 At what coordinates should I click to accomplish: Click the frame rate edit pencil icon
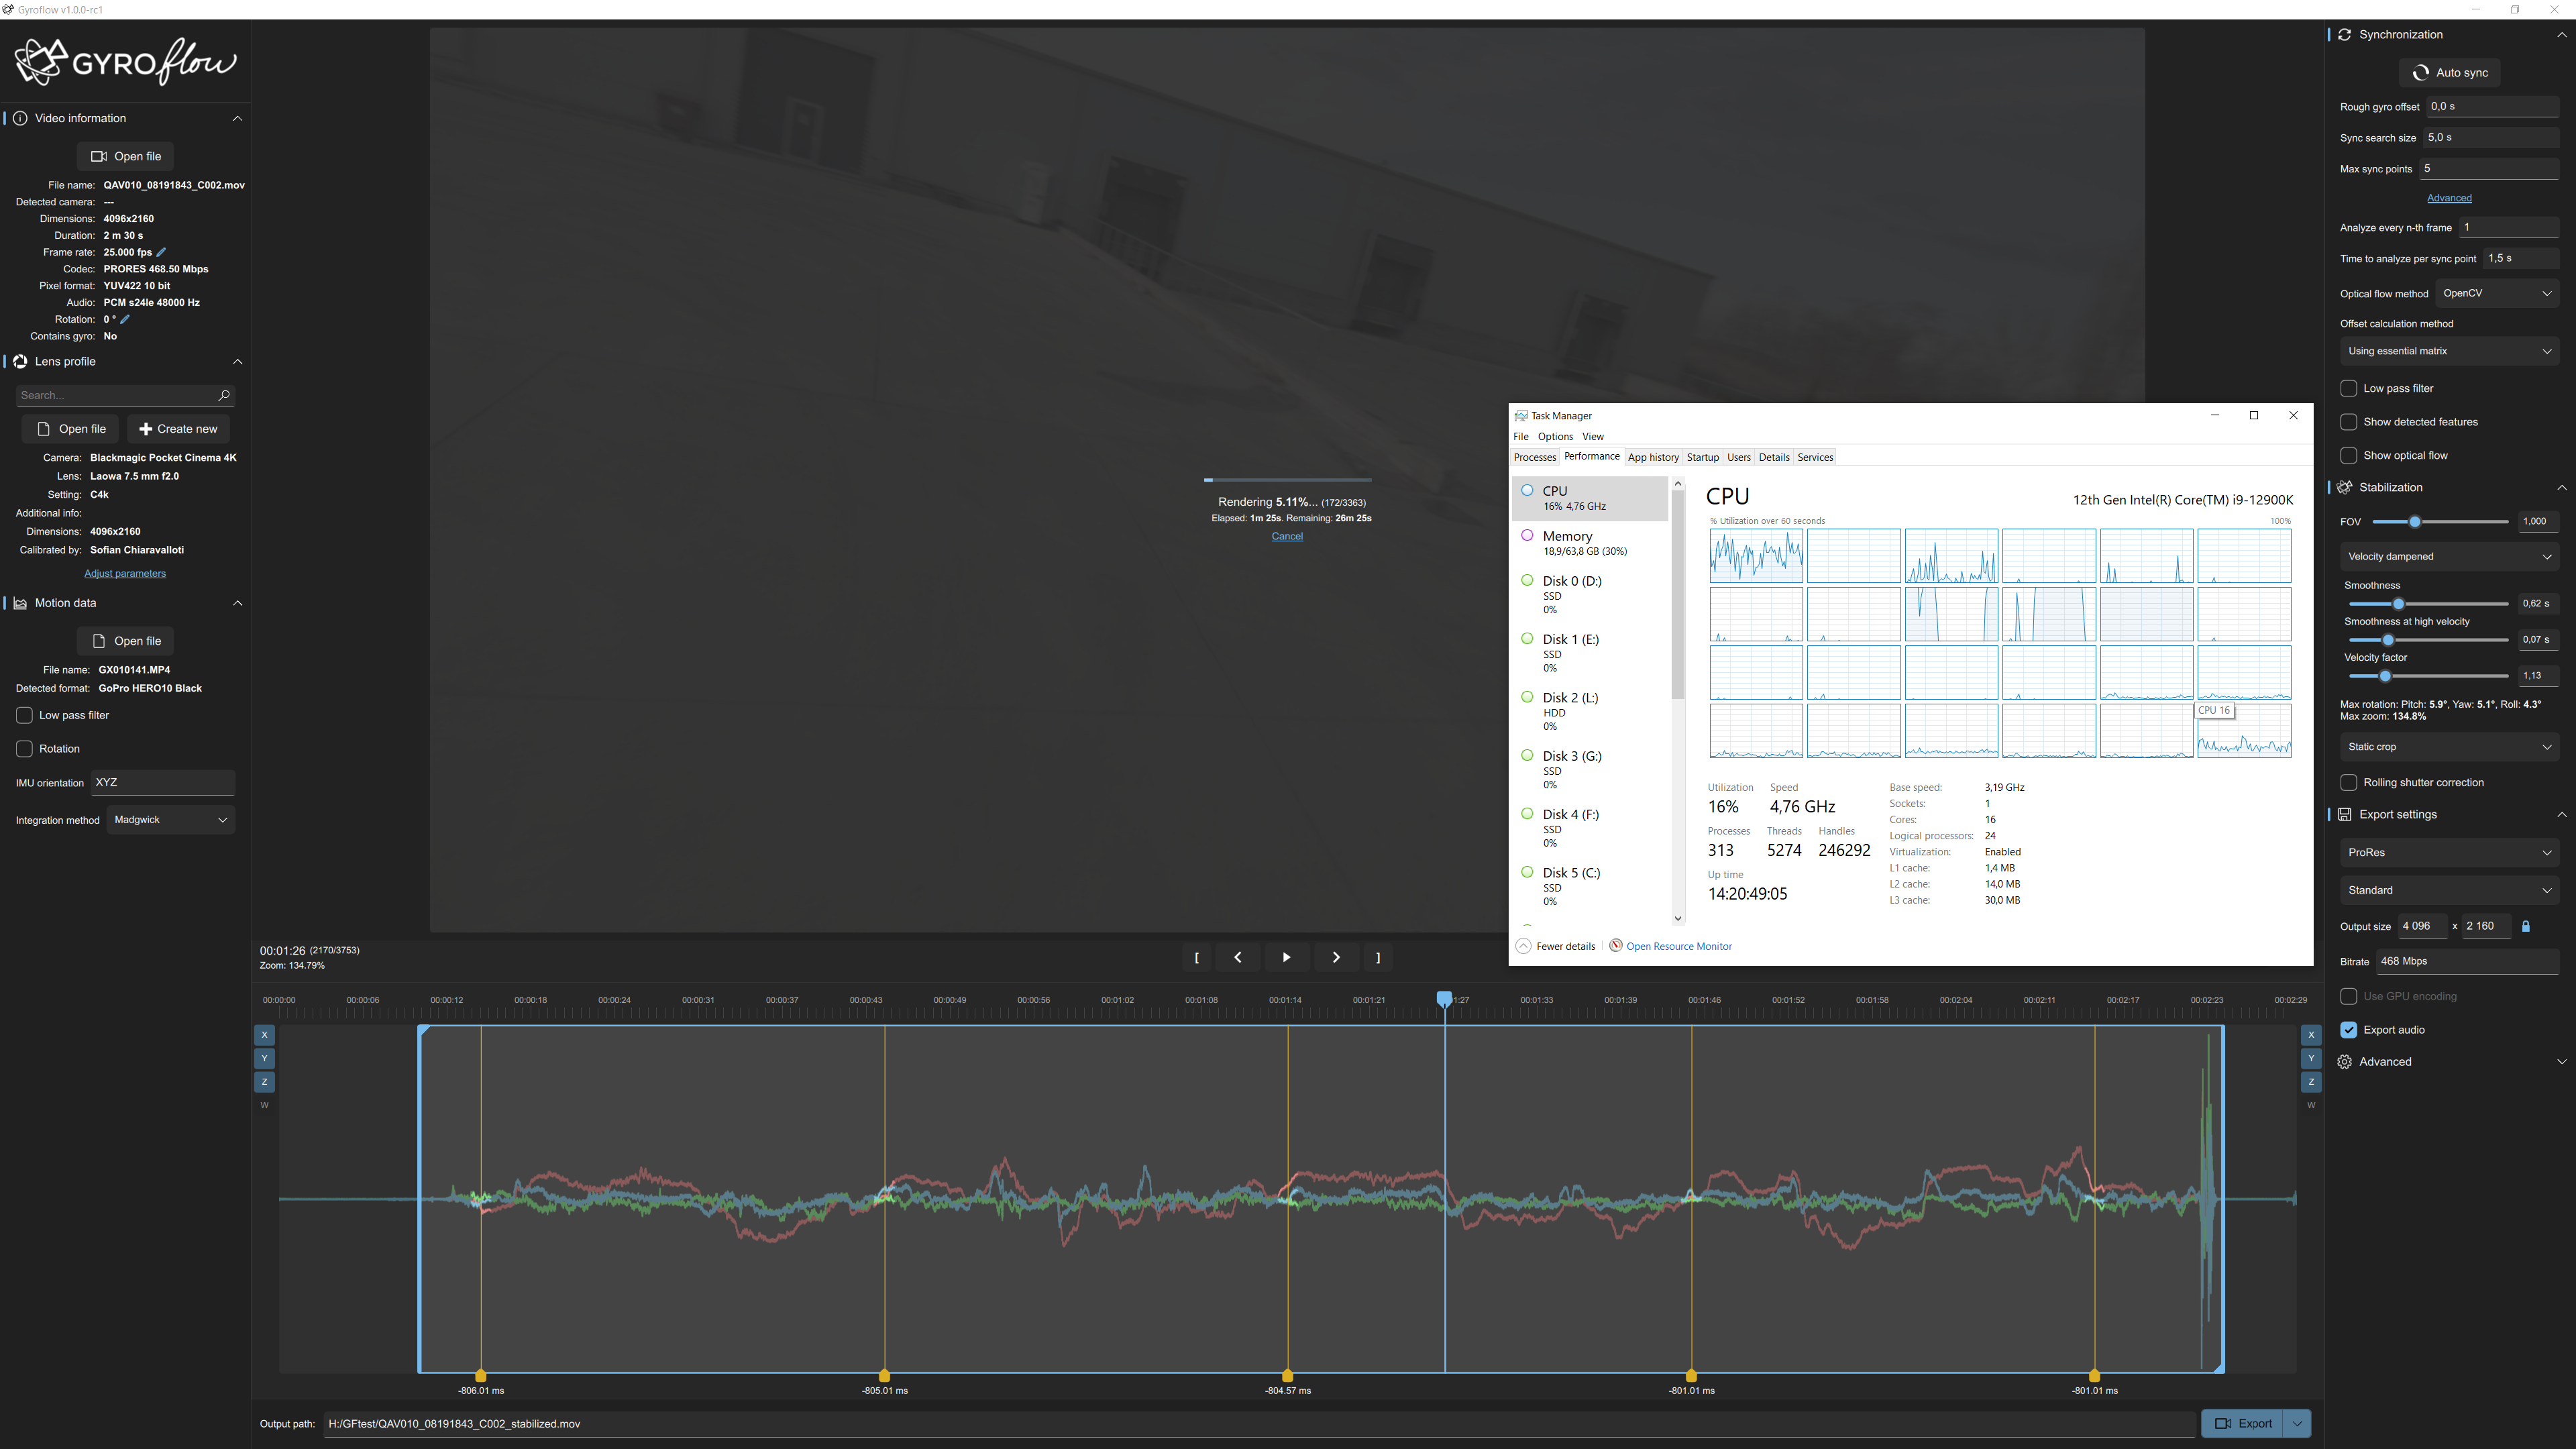[x=161, y=252]
